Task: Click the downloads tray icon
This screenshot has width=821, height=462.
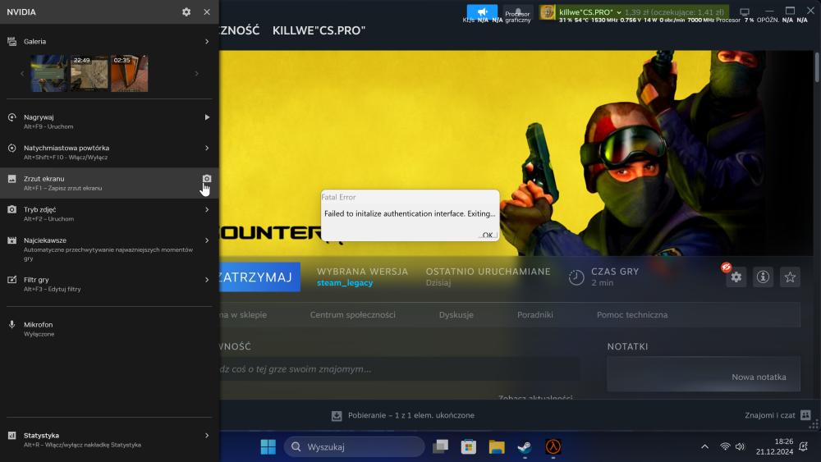Action: click(x=337, y=415)
